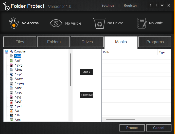Click the *.flv file type icon
The height and width of the screenshot is (134, 175).
click(11, 116)
